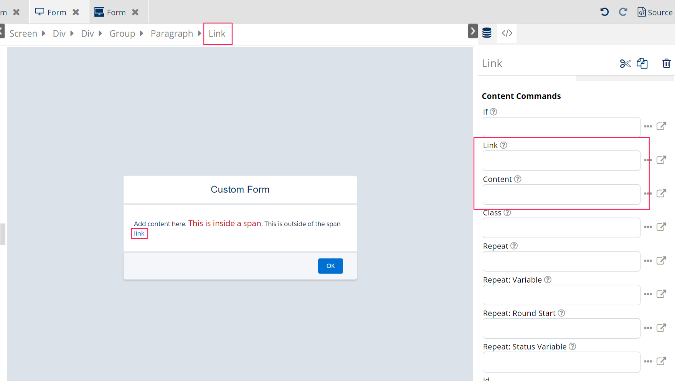This screenshot has height=381, width=675.
Task: Select the Paragraph breadcrumb item
Action: [172, 34]
